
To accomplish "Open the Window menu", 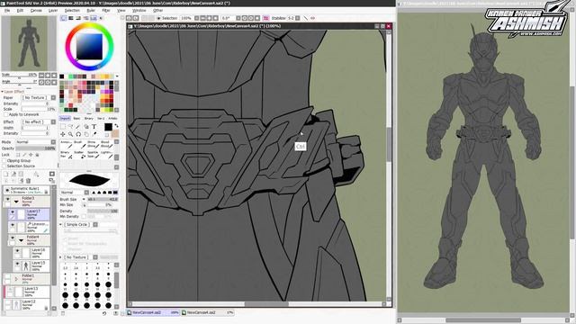I will 139,10.
